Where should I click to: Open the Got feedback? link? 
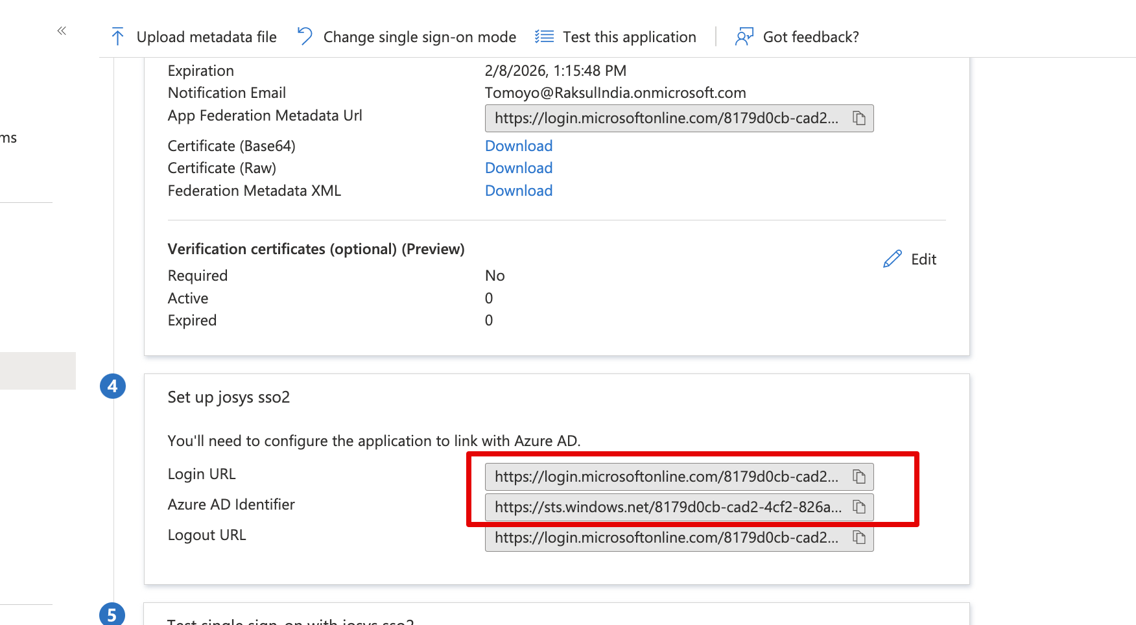[811, 37]
